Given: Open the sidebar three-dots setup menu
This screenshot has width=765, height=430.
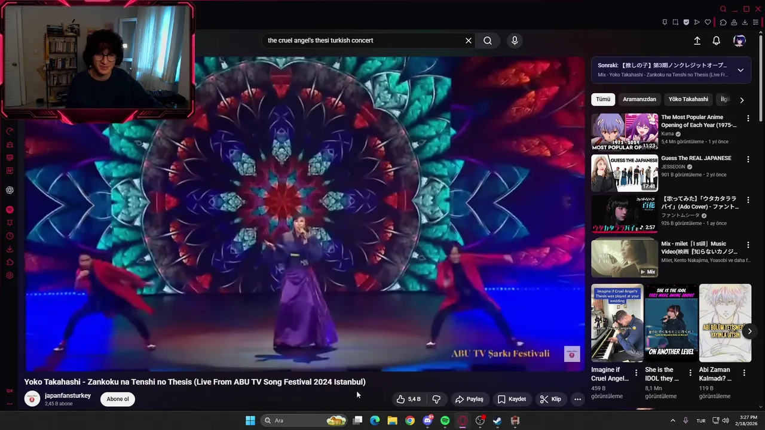Looking at the screenshot, I should (10, 404).
